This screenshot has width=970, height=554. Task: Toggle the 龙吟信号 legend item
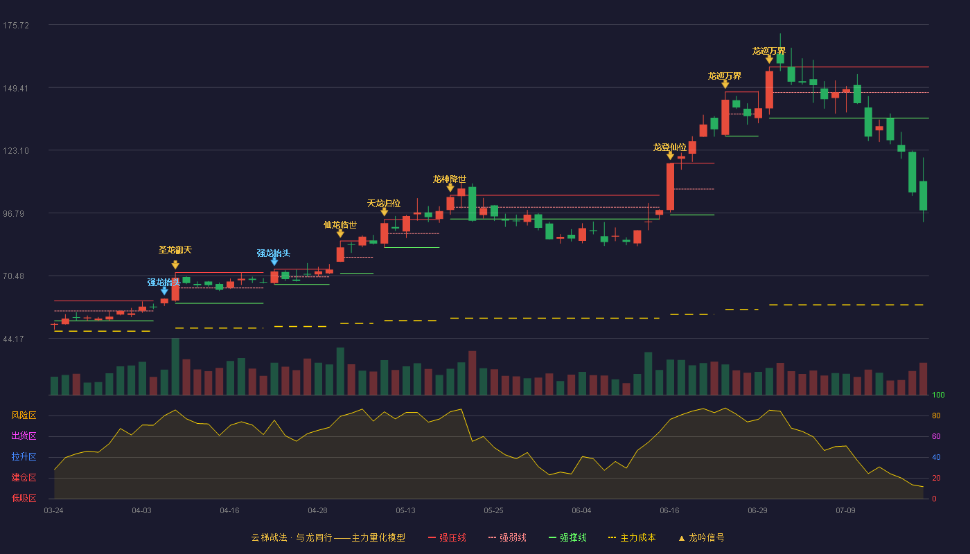click(x=701, y=537)
